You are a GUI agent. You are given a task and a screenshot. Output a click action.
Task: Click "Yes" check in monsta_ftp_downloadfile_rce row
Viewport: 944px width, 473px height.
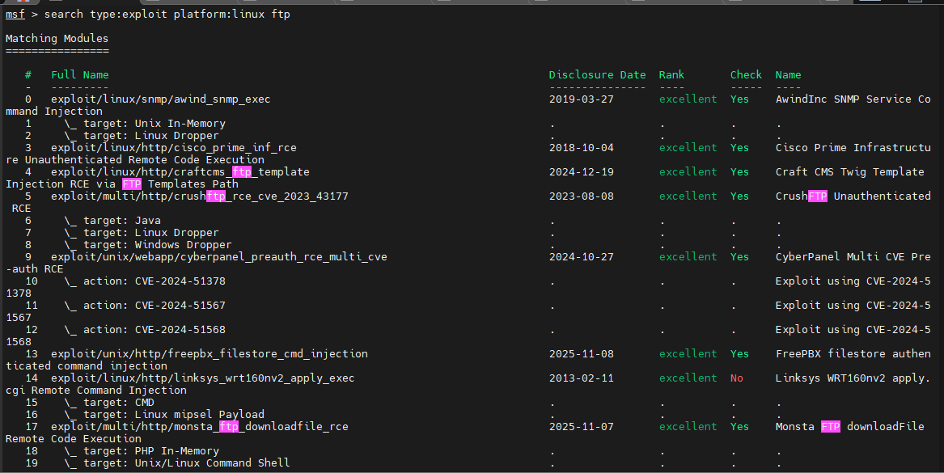click(740, 427)
